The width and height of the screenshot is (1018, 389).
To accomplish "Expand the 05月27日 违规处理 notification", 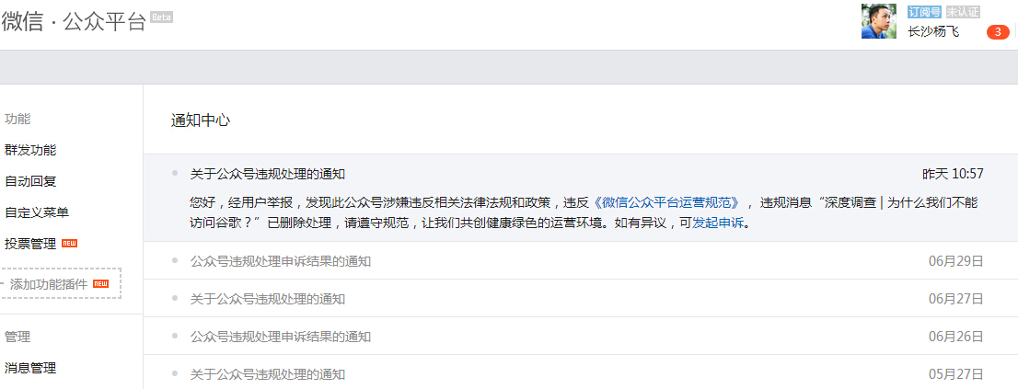I will coord(581,372).
